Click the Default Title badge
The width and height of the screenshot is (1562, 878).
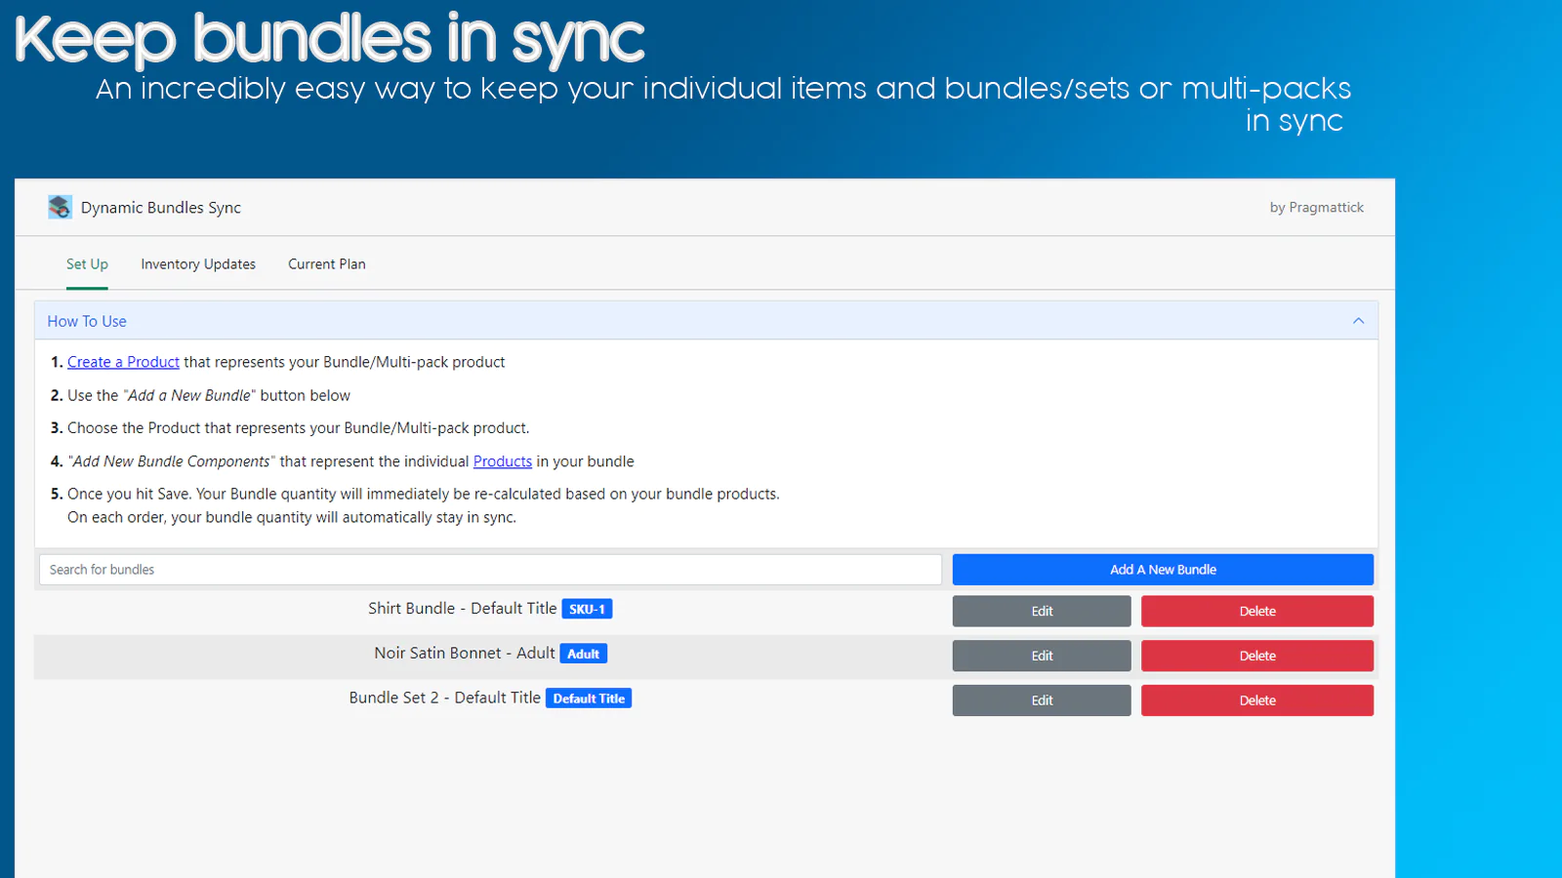click(588, 698)
